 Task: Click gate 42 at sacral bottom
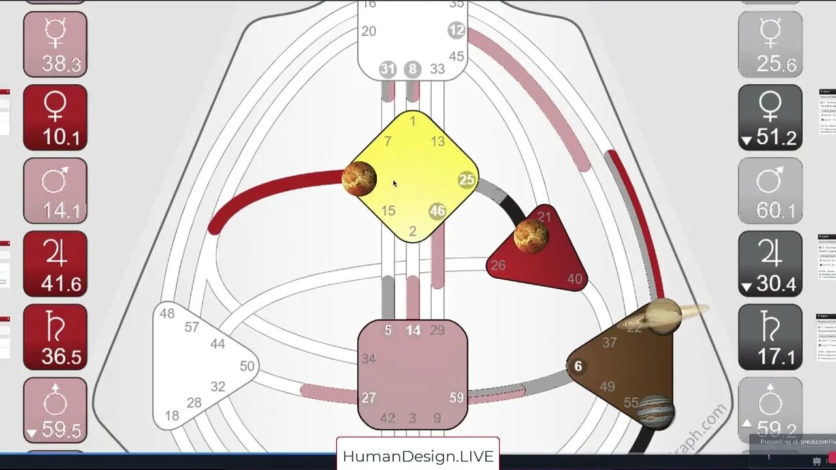click(x=388, y=418)
